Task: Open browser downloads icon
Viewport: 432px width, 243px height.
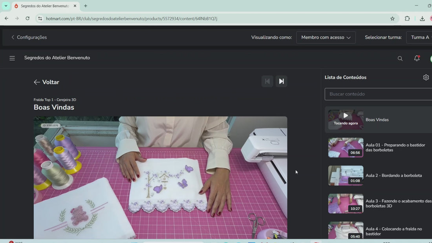Action: [x=422, y=18]
